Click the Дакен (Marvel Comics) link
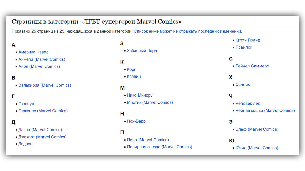The width and height of the screenshot is (305, 171). coord(40,130)
